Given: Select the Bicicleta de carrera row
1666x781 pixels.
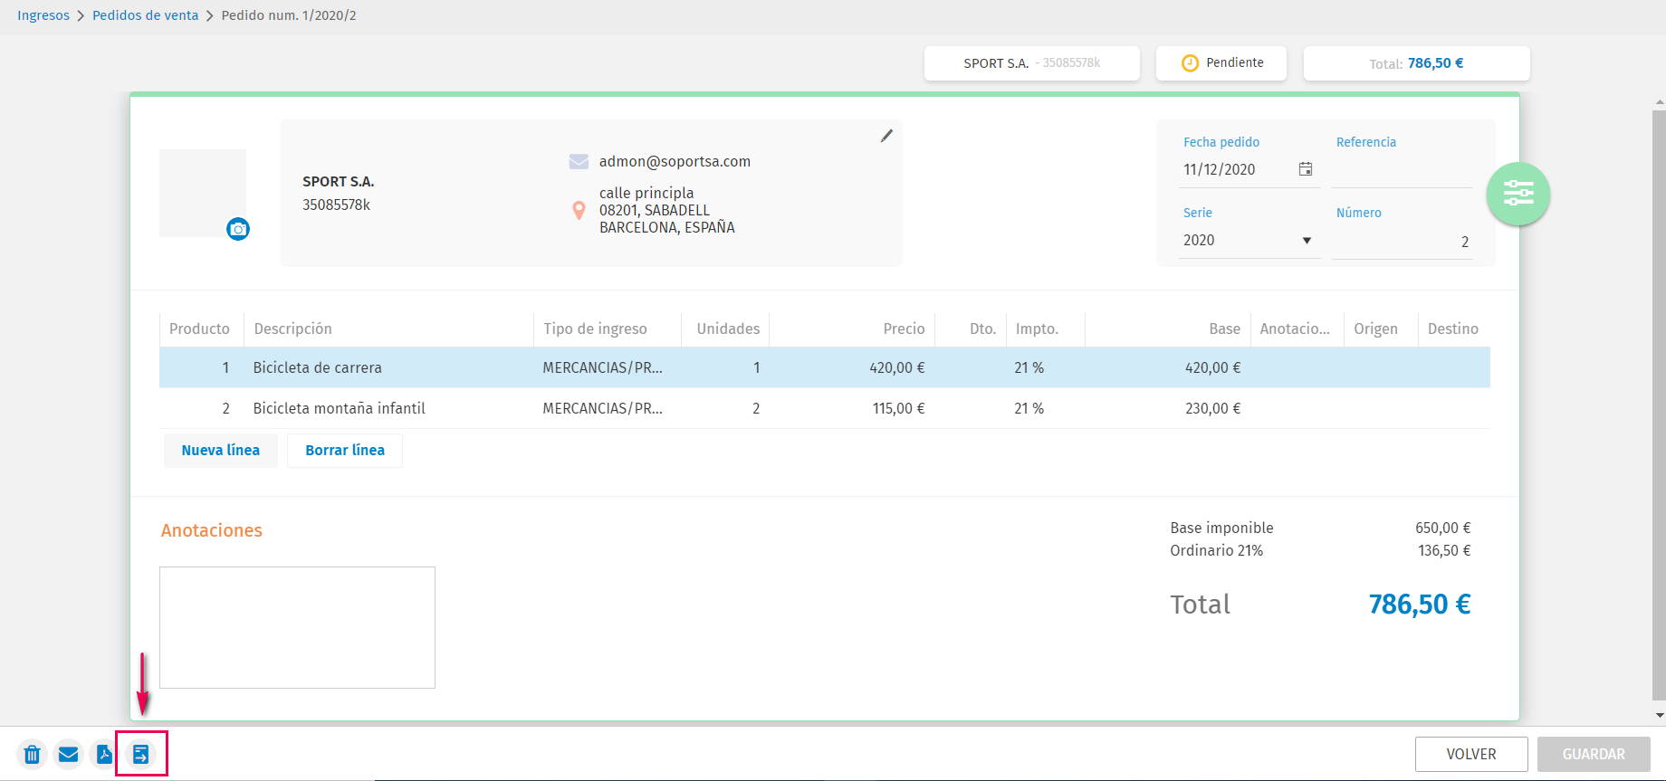Looking at the screenshot, I should (825, 367).
